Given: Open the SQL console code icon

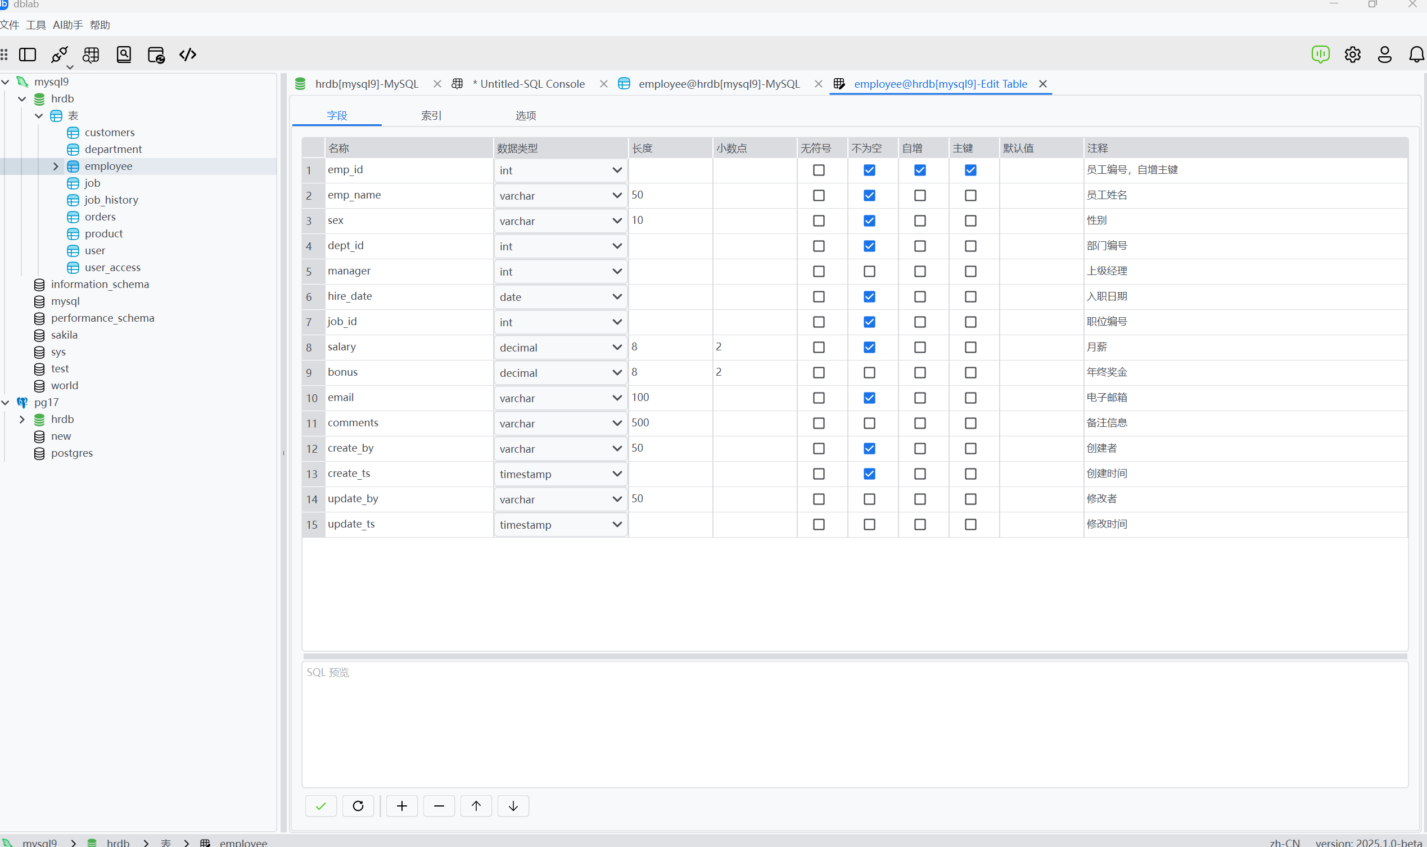Looking at the screenshot, I should click(x=188, y=55).
